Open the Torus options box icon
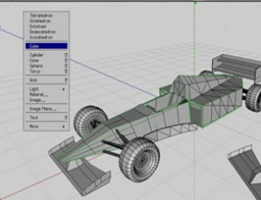The height and width of the screenshot is (200, 261). (66, 71)
